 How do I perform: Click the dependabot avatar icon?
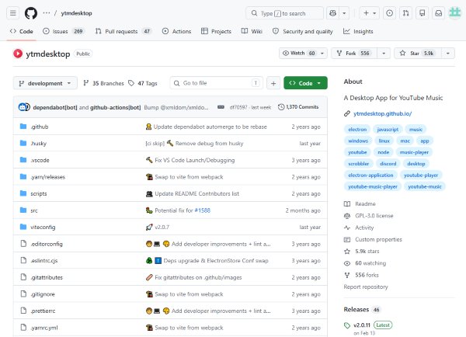pyautogui.click(x=24, y=107)
